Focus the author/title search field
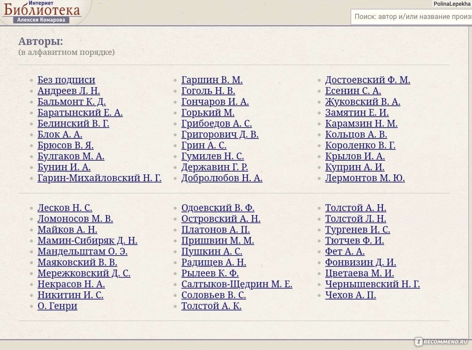This screenshot has height=350, width=472. [x=412, y=17]
